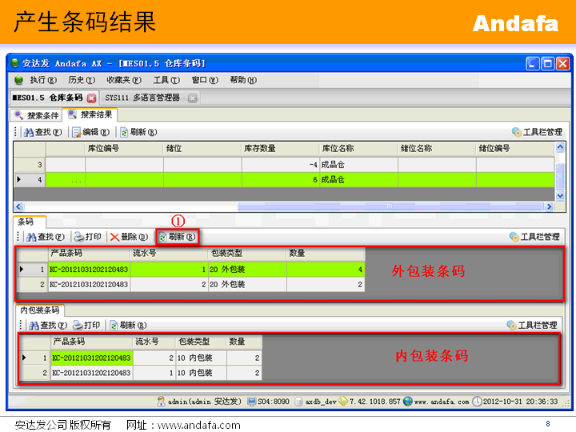Click the 库存数量 column header
This screenshot has width=576, height=432.
click(x=260, y=148)
